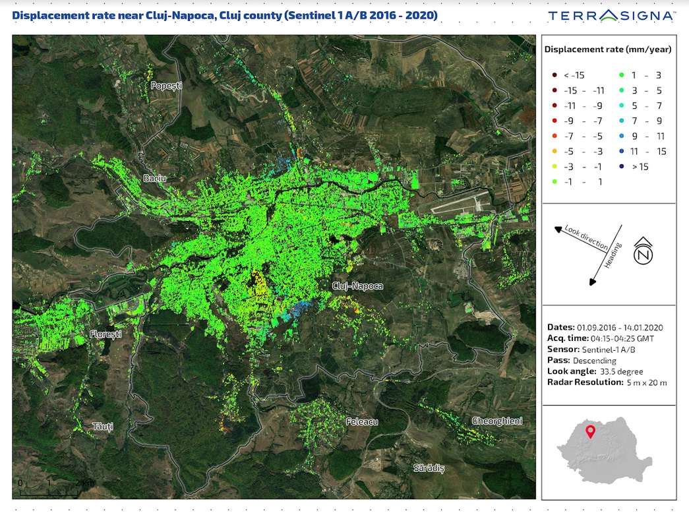Click the red location pin on Romania inset
Screen dimensions: 689x515
click(x=591, y=433)
